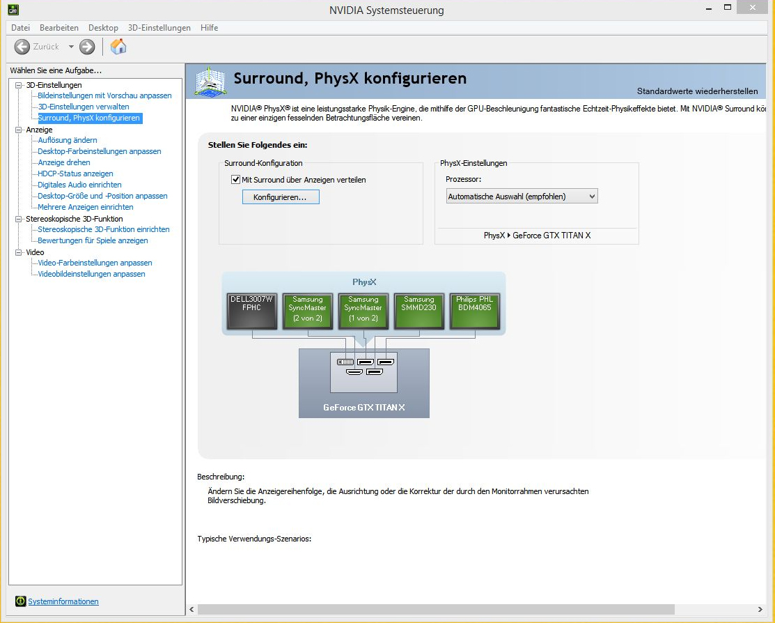Open the Hilfe menu
Screen dimensions: 775x623
pos(209,28)
